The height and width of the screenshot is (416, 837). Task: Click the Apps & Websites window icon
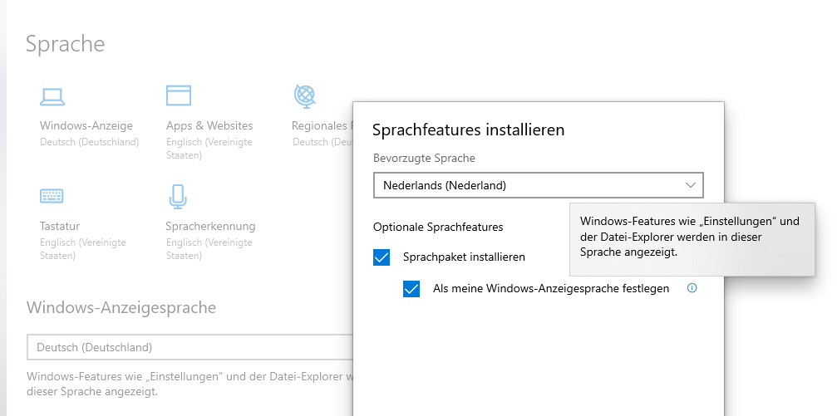point(179,95)
